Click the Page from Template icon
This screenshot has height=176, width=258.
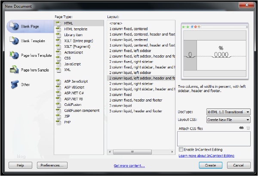14,55
